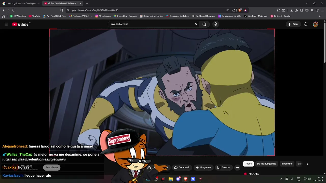Select the De tus búsquedas chip

(266, 164)
